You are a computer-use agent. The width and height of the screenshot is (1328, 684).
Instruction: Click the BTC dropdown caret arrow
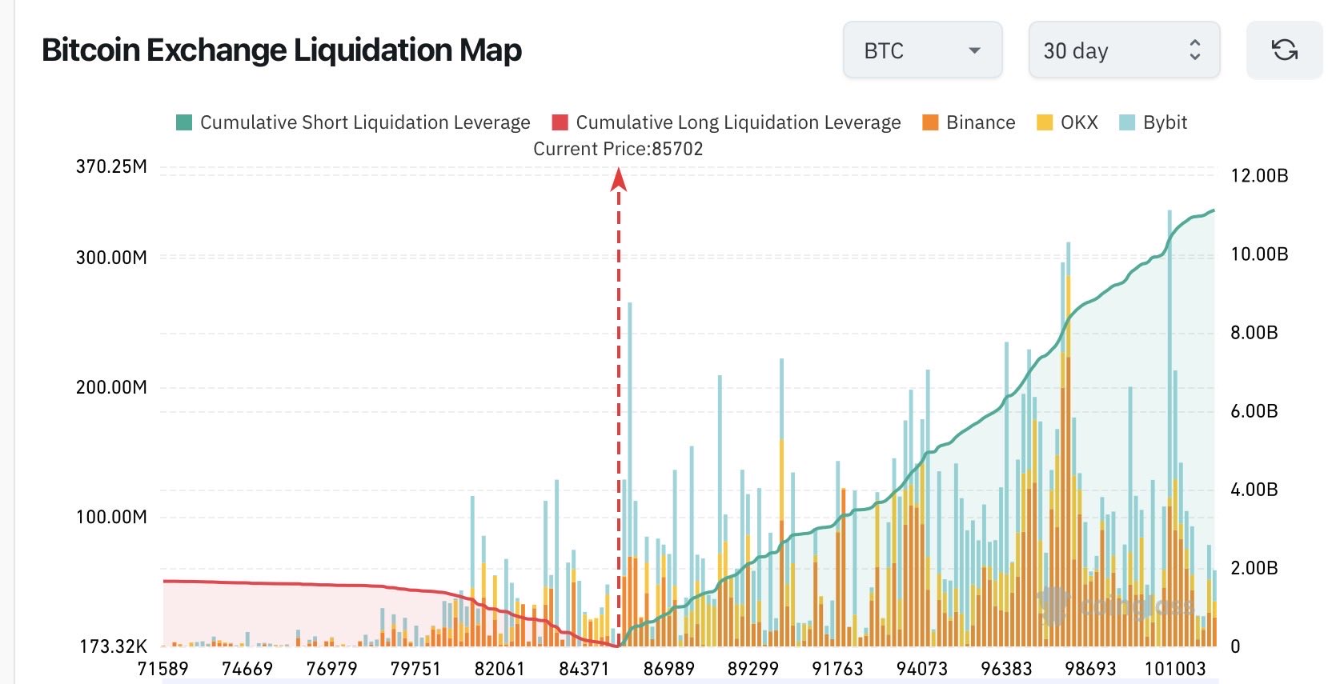[x=974, y=50]
